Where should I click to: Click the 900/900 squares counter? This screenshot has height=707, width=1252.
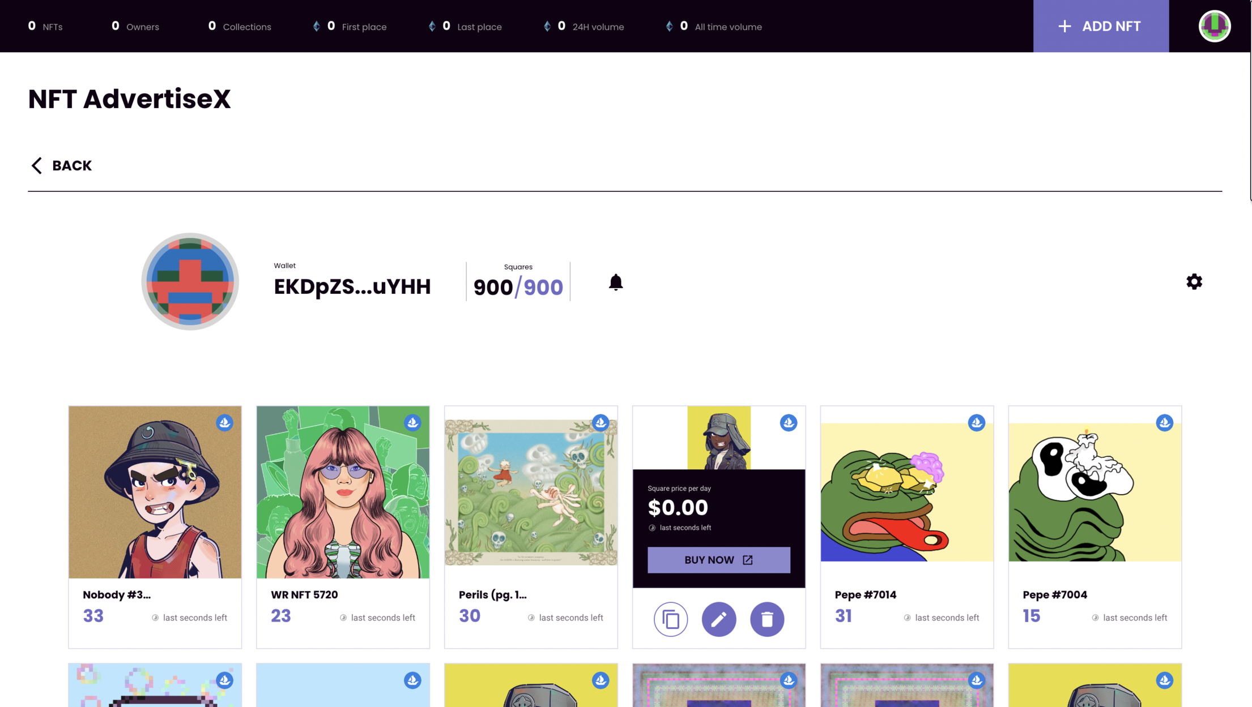pyautogui.click(x=518, y=287)
